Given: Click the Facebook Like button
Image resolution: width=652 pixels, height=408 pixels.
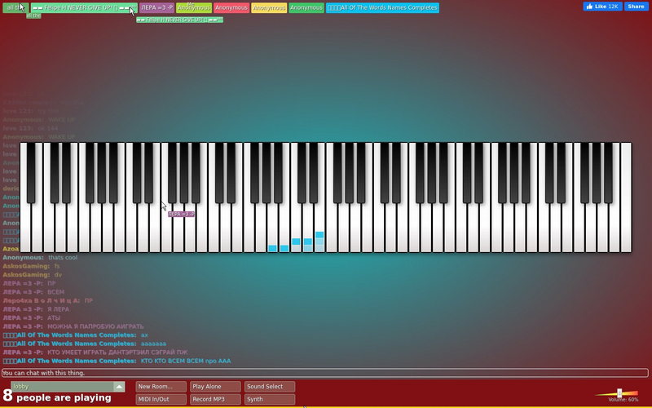Looking at the screenshot, I should click(x=602, y=7).
